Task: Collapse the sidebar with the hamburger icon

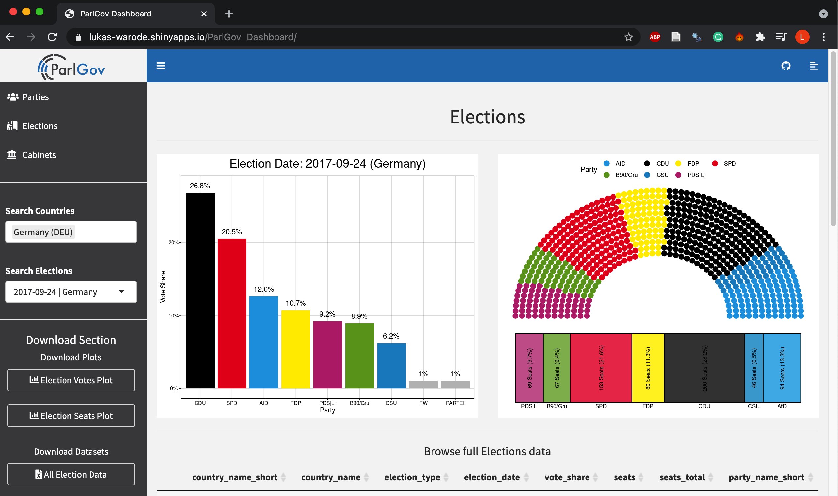Action: (161, 66)
